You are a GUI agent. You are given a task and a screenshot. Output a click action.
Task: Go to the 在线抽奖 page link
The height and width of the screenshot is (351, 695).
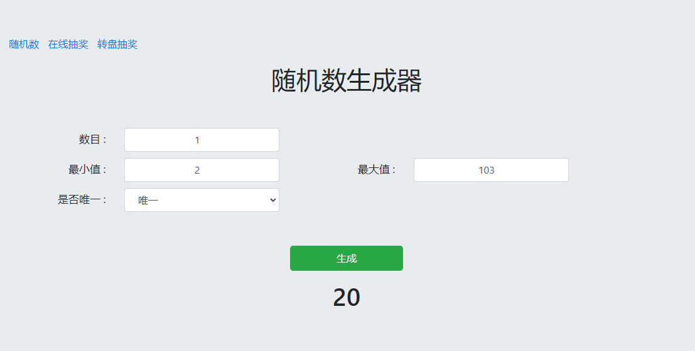click(x=68, y=45)
